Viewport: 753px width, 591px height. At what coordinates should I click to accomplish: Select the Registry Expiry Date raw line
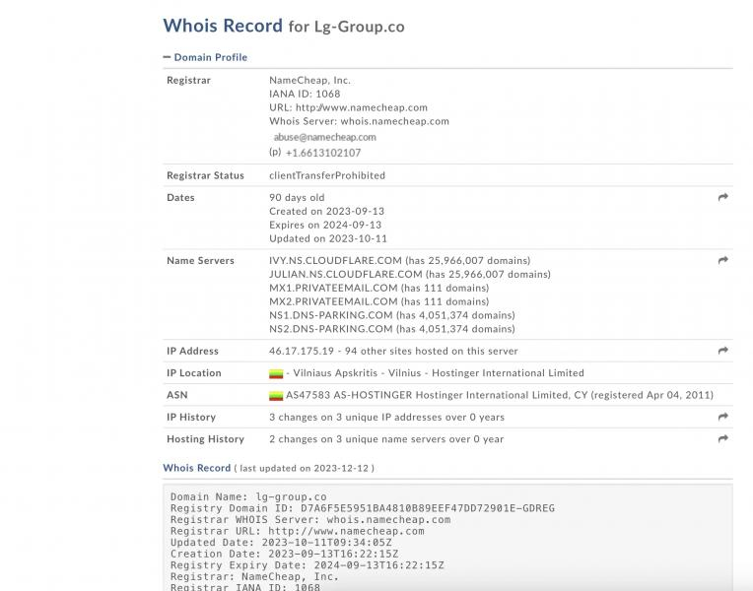(x=307, y=565)
